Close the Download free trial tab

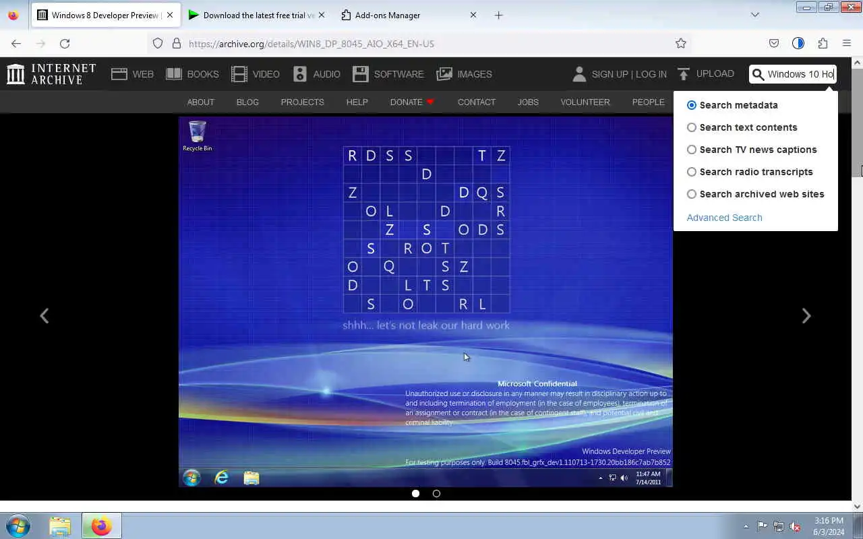[321, 15]
